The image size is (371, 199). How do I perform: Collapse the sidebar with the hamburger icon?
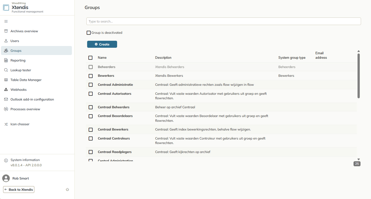pos(6,21)
